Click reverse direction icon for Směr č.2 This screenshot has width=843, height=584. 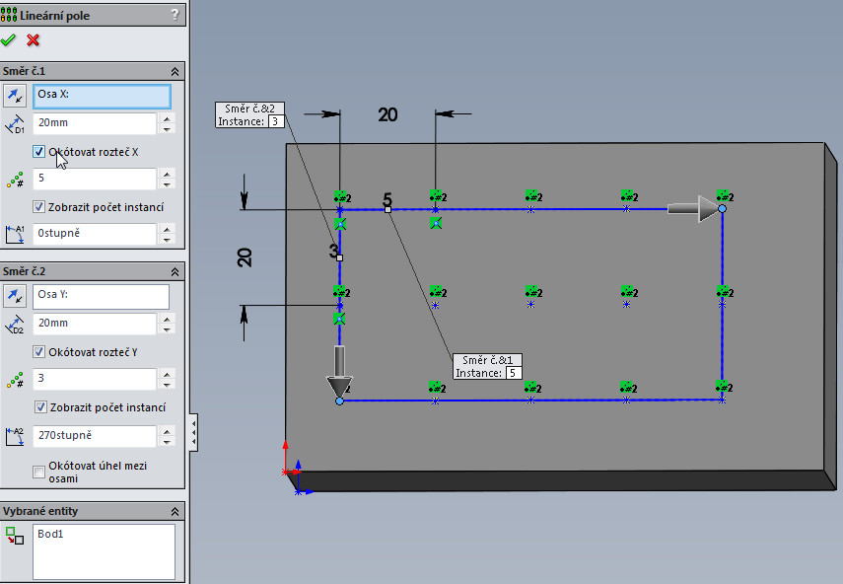(15, 296)
